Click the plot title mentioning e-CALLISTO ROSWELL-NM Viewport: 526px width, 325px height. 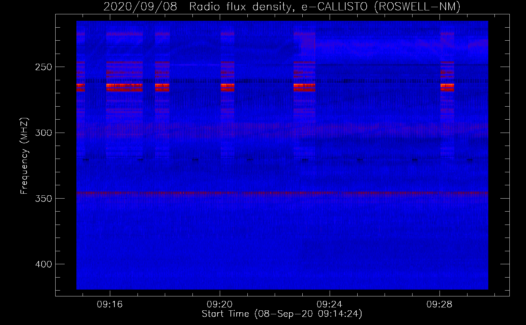point(282,6)
